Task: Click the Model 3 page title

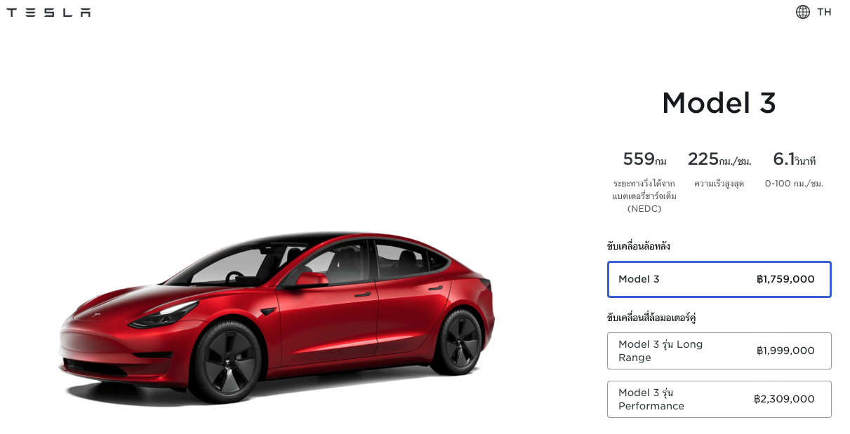Action: [719, 103]
